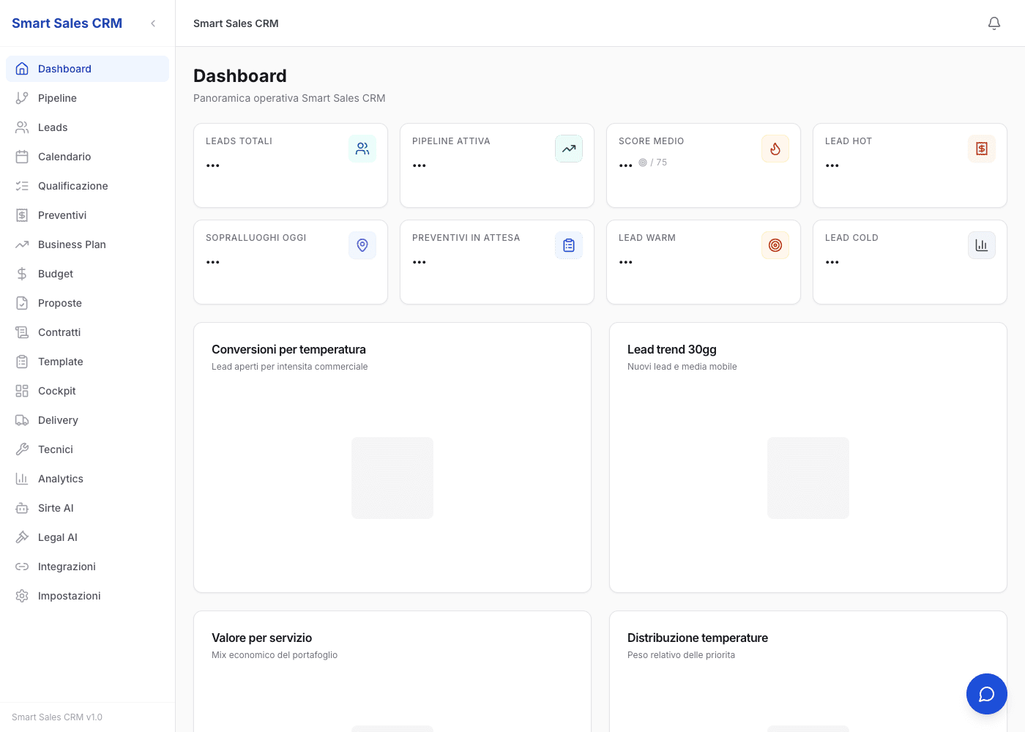Click the Contratti scroll icon
The image size is (1025, 732).
22,332
